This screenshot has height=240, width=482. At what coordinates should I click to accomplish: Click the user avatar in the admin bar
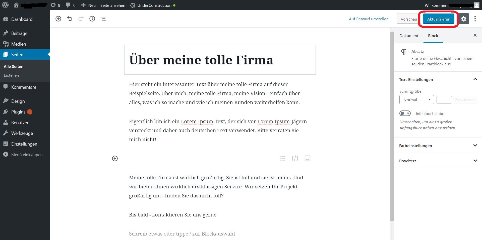476,5
